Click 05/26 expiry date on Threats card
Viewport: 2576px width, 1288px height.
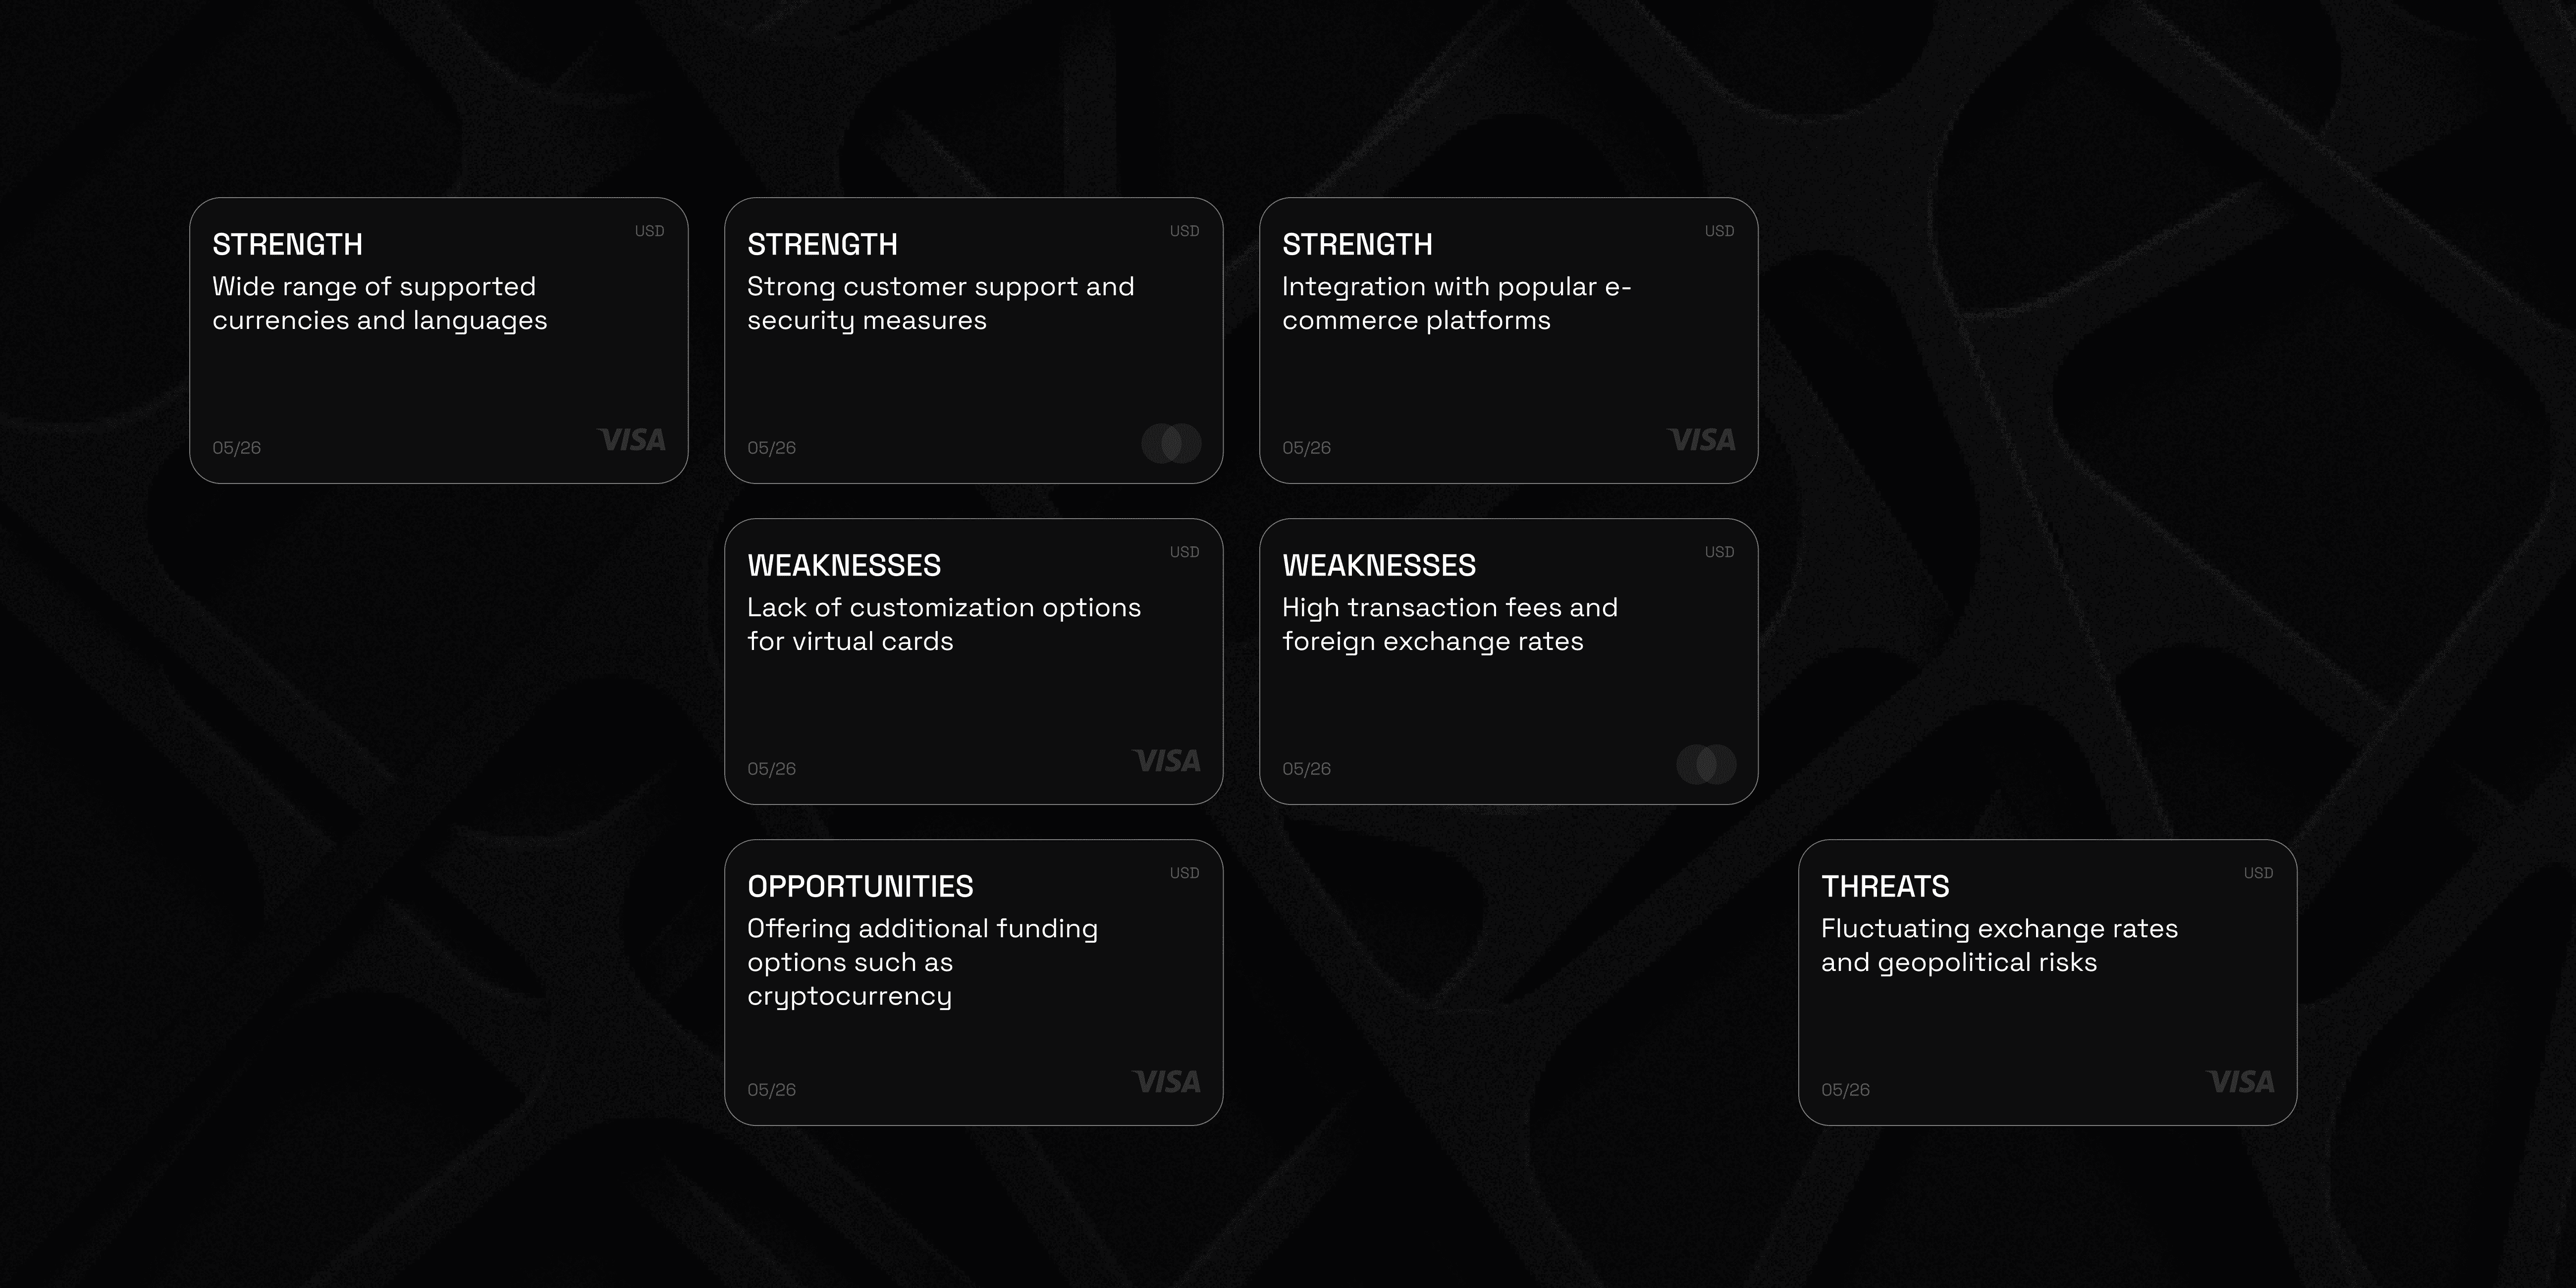pos(1845,1090)
